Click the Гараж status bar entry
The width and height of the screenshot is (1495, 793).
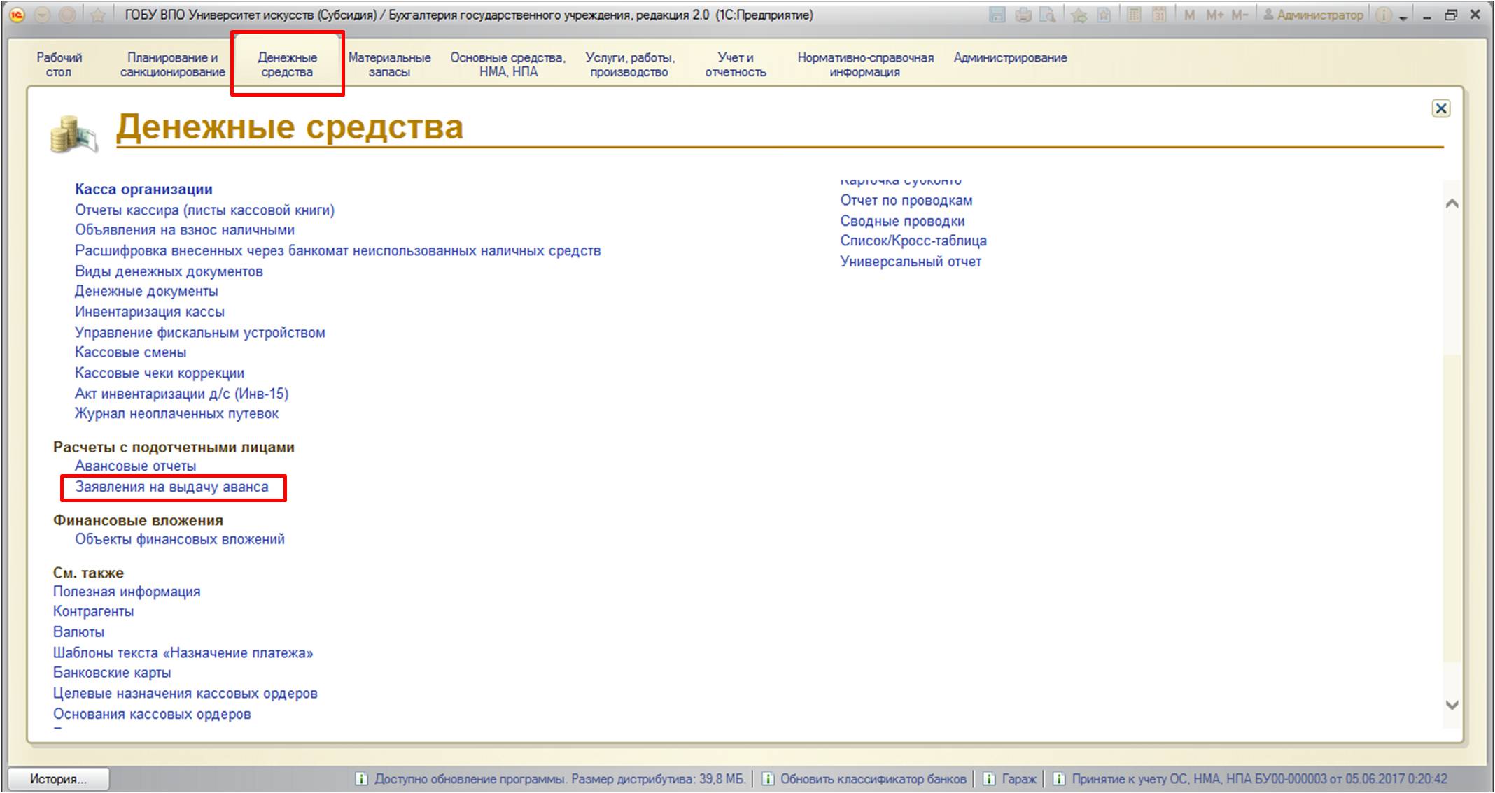tap(1018, 779)
